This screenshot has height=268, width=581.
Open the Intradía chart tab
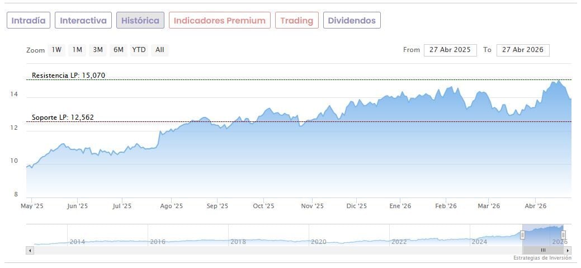29,21
